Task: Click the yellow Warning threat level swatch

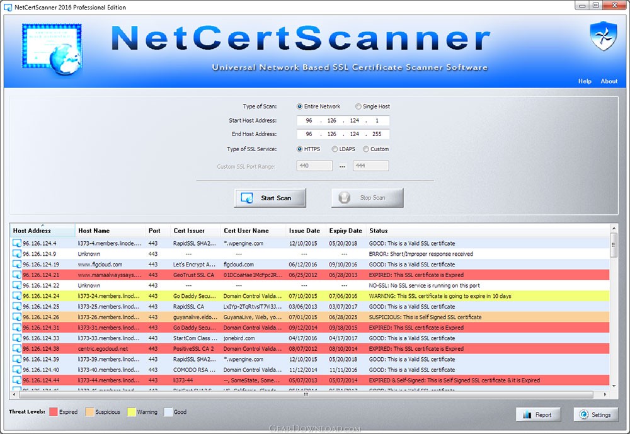Action: pos(132,412)
